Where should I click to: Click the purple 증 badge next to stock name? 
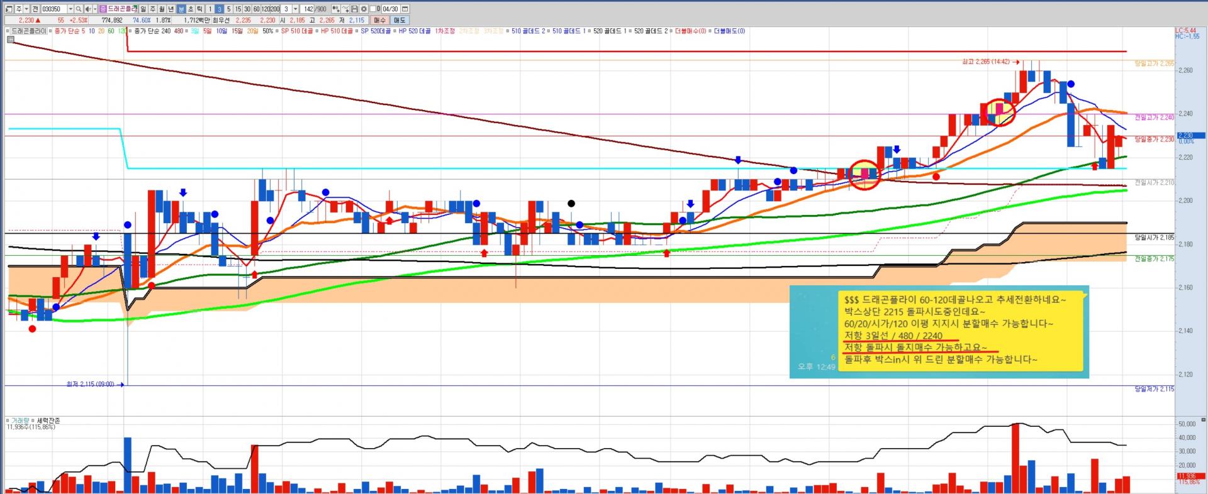(103, 9)
